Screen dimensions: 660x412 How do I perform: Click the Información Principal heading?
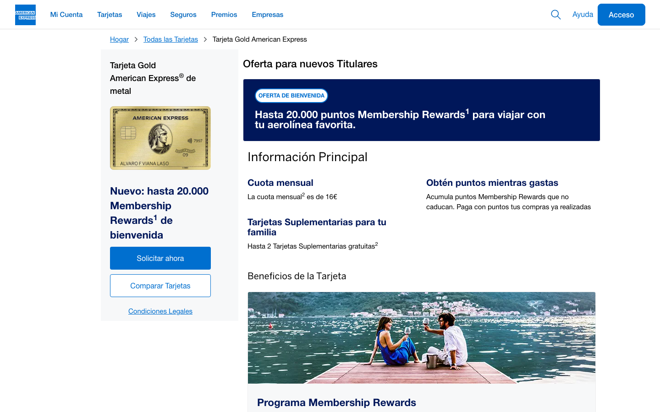click(x=308, y=157)
